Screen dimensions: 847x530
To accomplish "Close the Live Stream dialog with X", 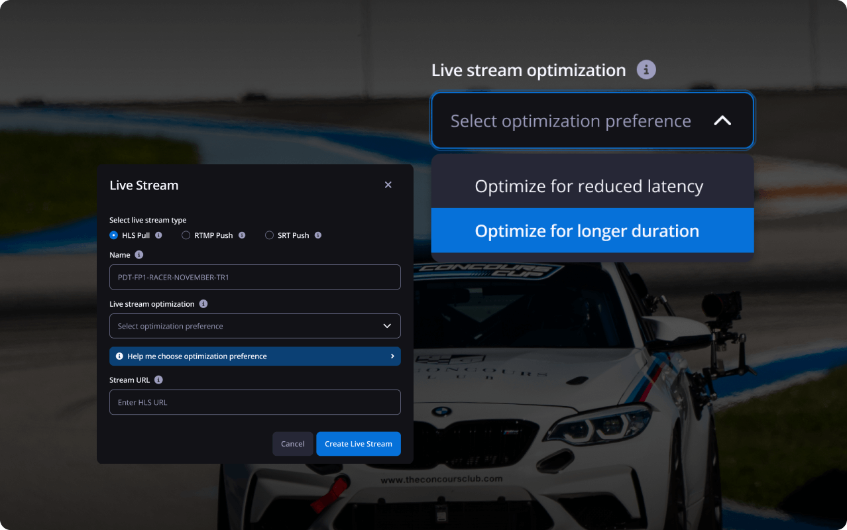I will coord(388,185).
